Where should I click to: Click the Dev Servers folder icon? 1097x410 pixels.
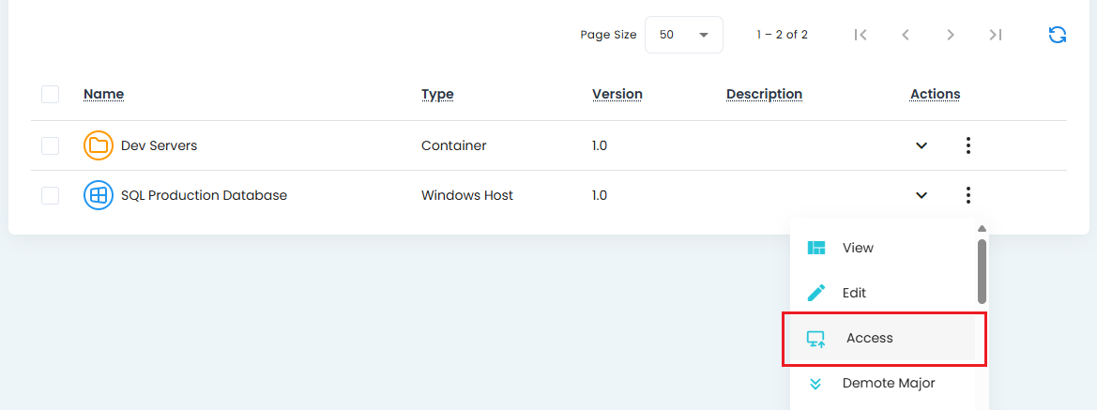point(98,145)
